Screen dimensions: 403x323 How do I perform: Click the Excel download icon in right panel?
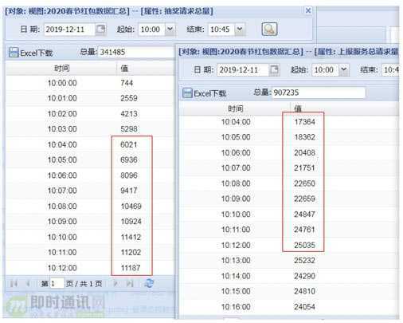pos(187,93)
